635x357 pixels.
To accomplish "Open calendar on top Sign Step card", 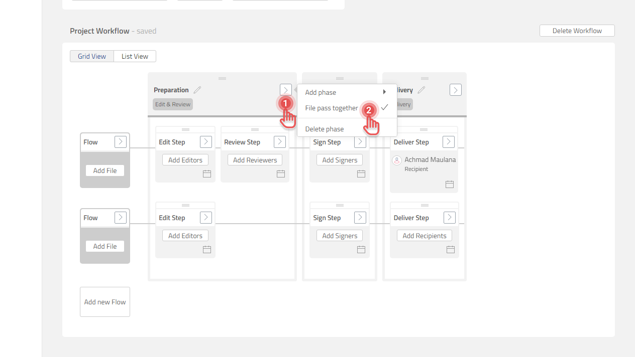I will click(361, 174).
